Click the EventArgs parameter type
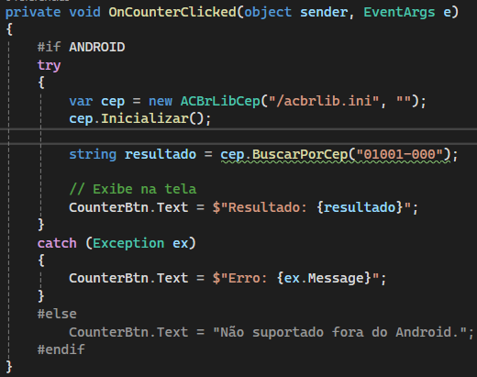Screen dimensions: 477x377 click(399, 12)
